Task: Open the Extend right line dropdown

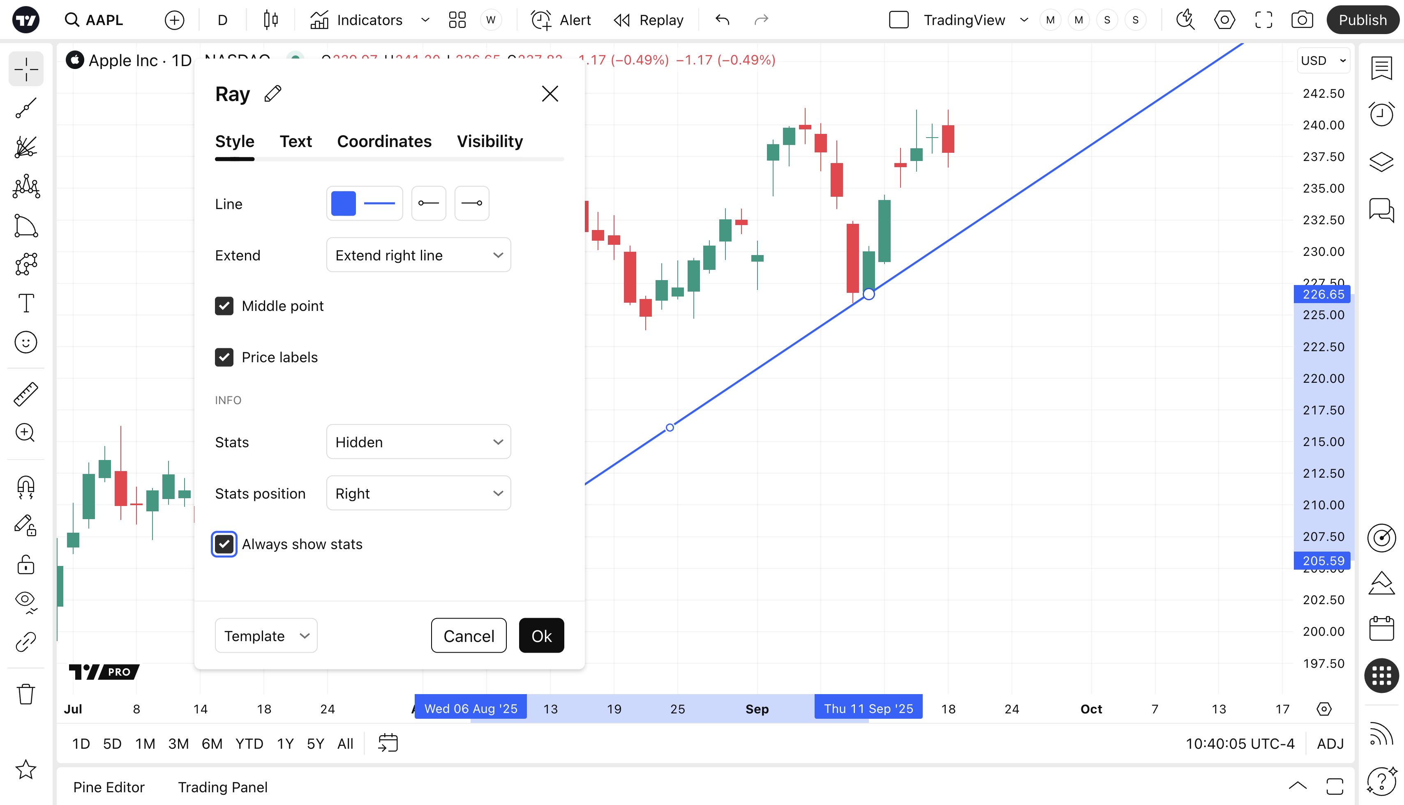Action: coord(418,255)
